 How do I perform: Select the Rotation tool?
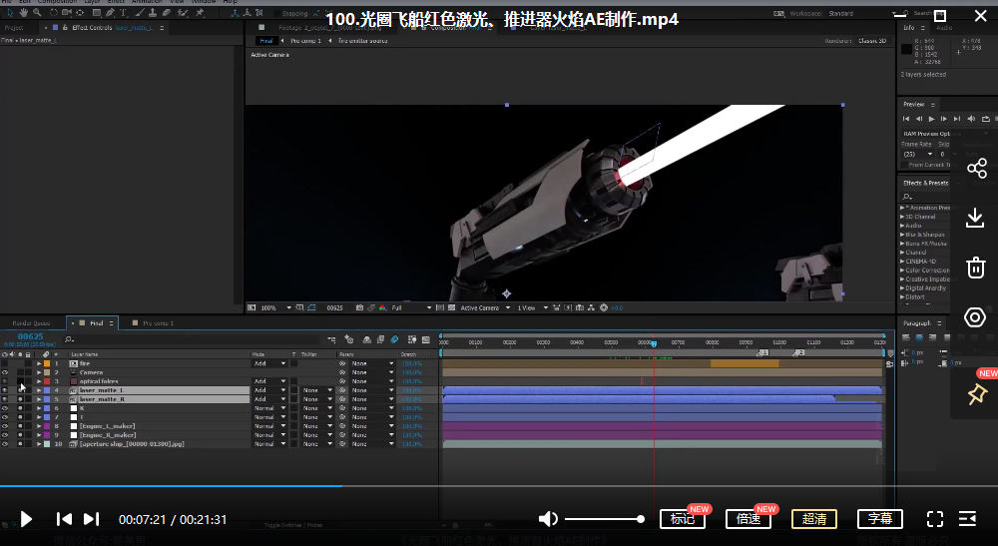(54, 12)
